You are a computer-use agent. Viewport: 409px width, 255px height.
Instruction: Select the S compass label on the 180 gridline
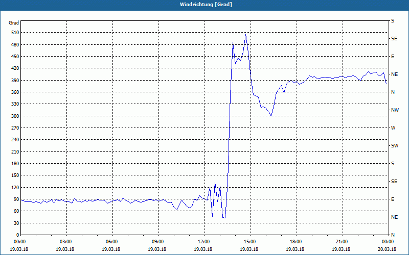393,164
